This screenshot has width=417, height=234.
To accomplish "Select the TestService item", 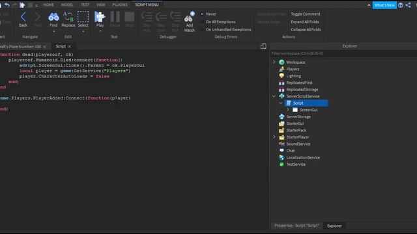I will point(296,164).
